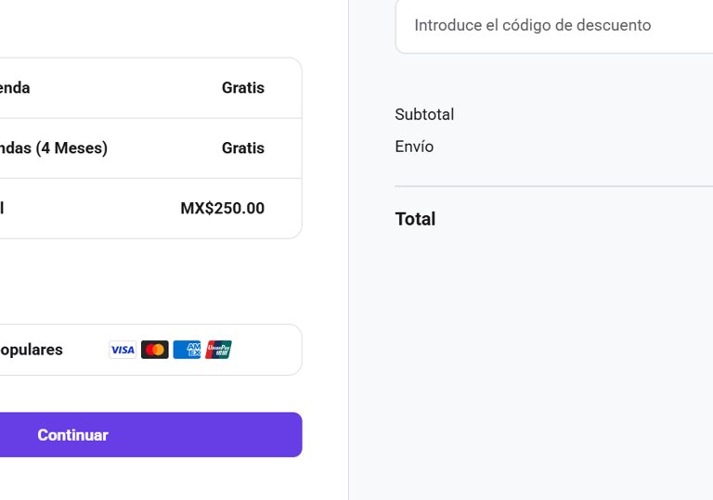Viewport: 713px width, 500px height.
Task: Click the bold Total label
Action: (x=415, y=219)
